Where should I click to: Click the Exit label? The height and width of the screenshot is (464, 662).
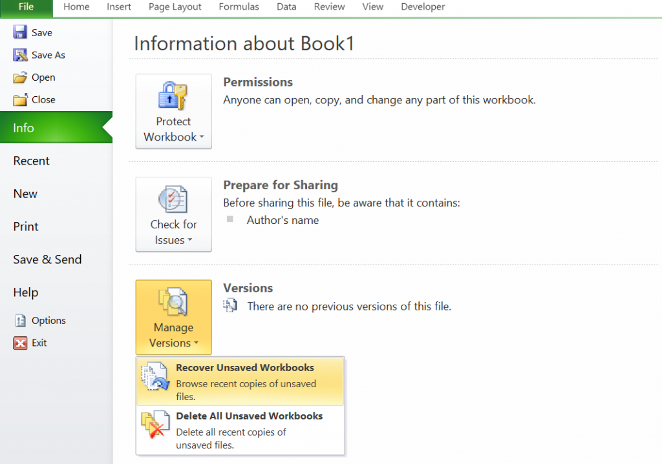click(x=39, y=343)
